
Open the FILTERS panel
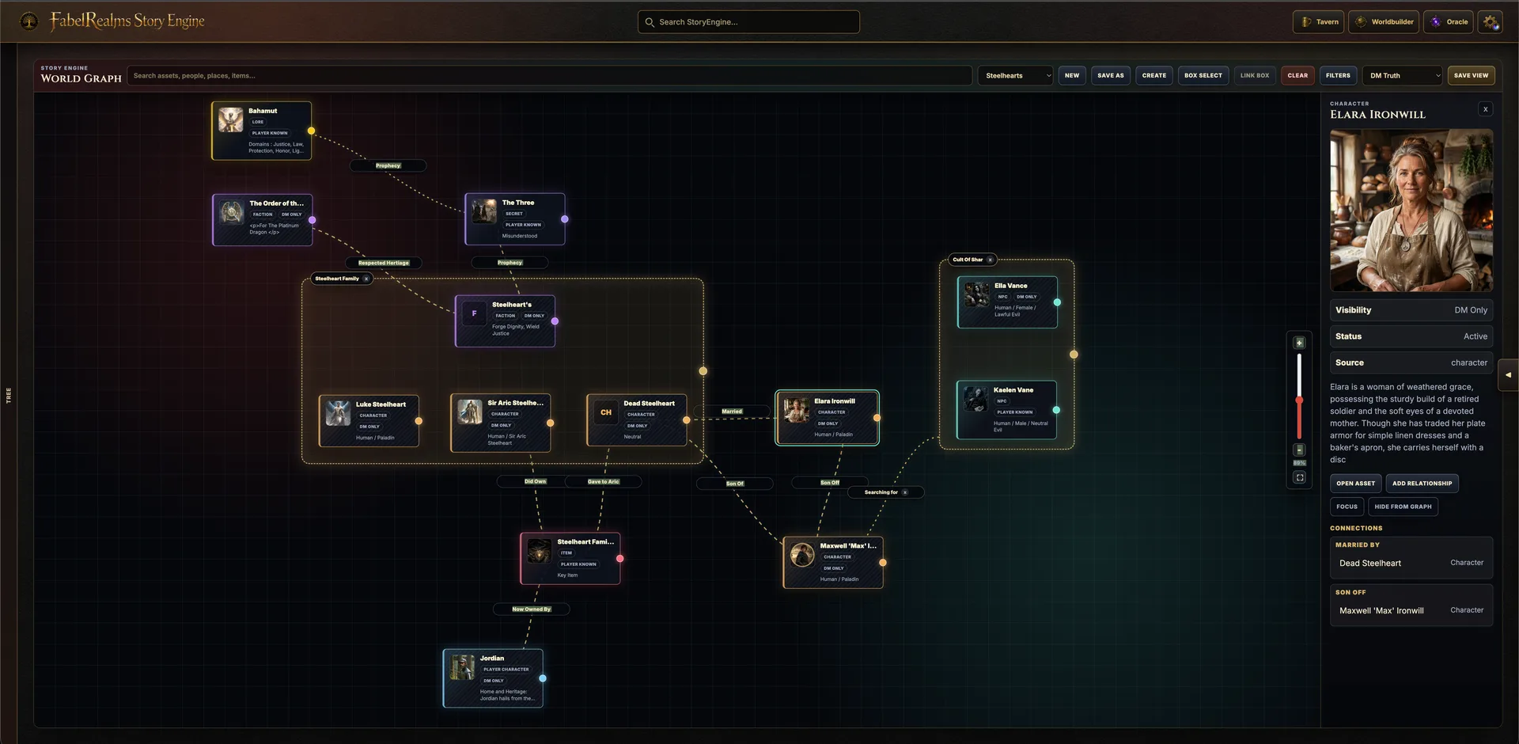click(1338, 76)
